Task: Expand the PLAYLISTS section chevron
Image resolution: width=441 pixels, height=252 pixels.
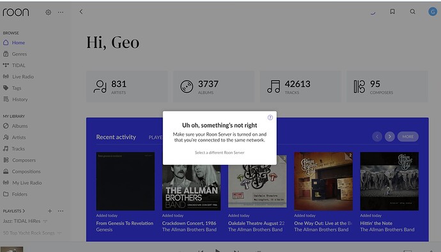Action: (24, 211)
